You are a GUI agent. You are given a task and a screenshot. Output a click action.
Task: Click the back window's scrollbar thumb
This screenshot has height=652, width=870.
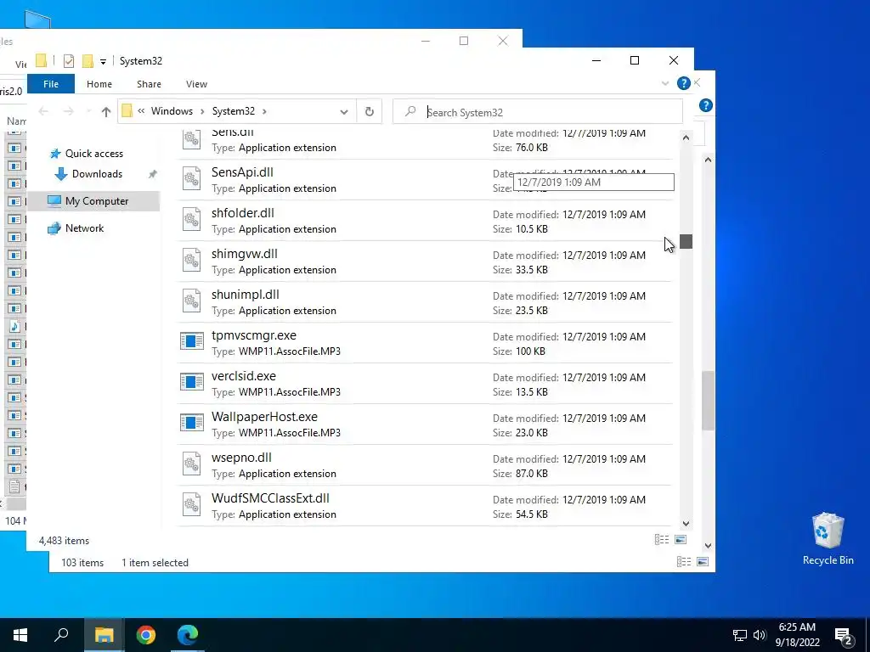pyautogui.click(x=708, y=401)
